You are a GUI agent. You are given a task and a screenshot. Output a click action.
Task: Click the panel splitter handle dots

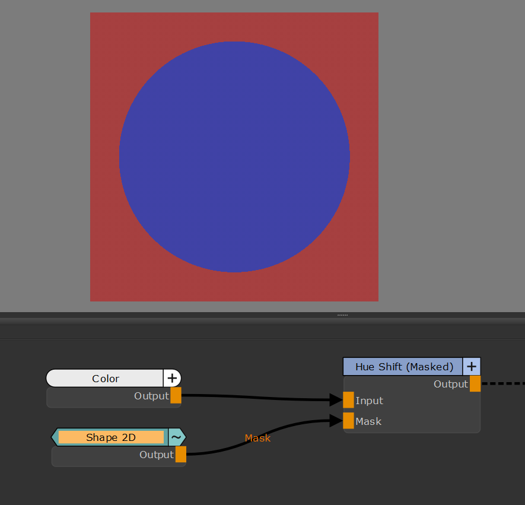(342, 315)
